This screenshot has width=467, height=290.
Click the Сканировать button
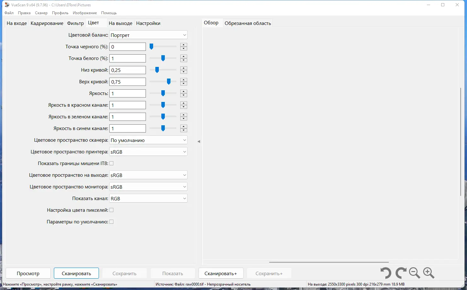pos(76,273)
